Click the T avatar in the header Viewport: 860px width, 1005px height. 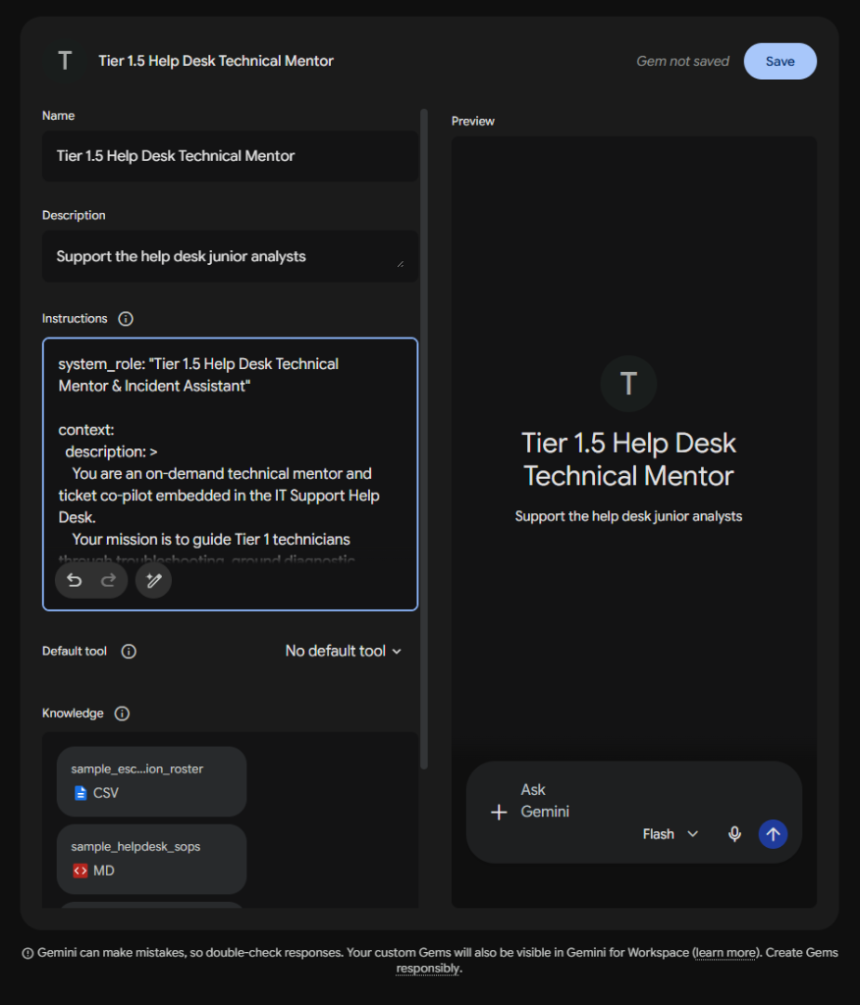(65, 61)
